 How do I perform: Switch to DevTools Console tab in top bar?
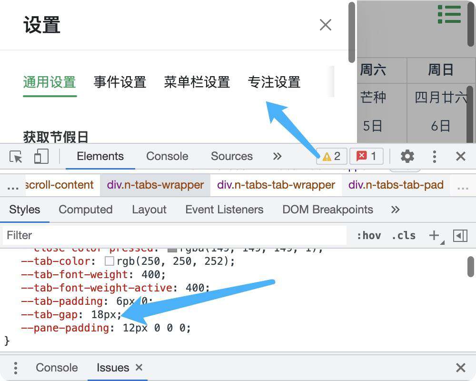click(x=167, y=156)
